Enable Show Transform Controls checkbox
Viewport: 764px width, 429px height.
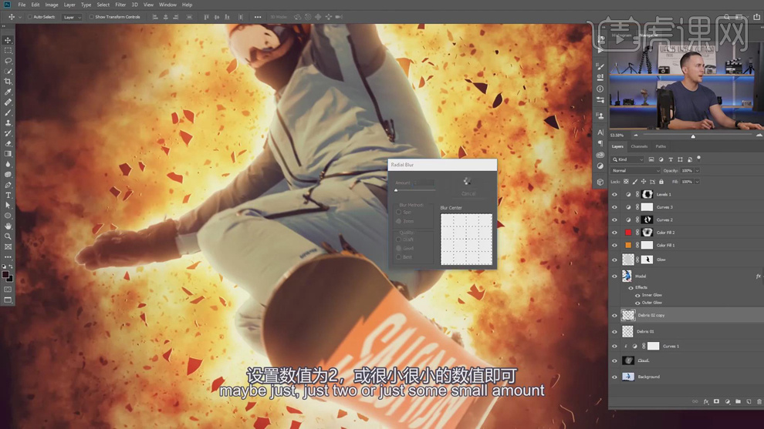[x=91, y=17]
